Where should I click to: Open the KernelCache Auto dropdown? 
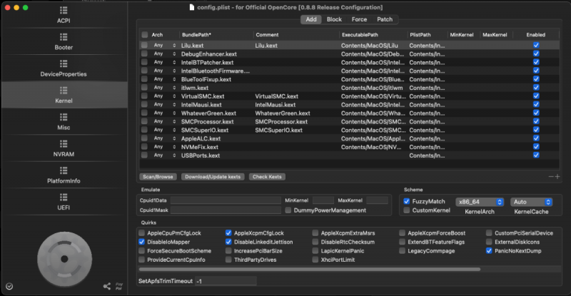pos(532,202)
